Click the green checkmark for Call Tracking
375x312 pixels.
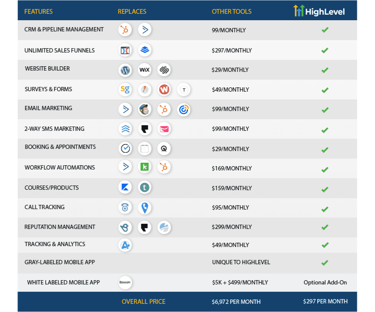[x=325, y=209]
